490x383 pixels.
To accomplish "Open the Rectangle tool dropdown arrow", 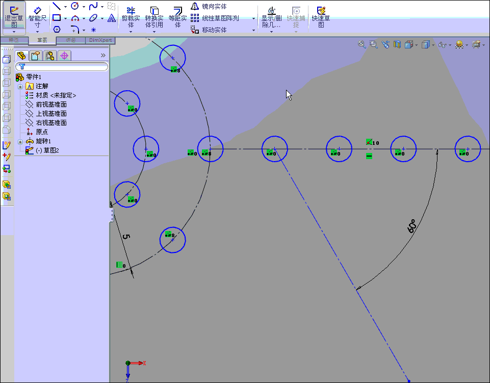I will [65, 18].
